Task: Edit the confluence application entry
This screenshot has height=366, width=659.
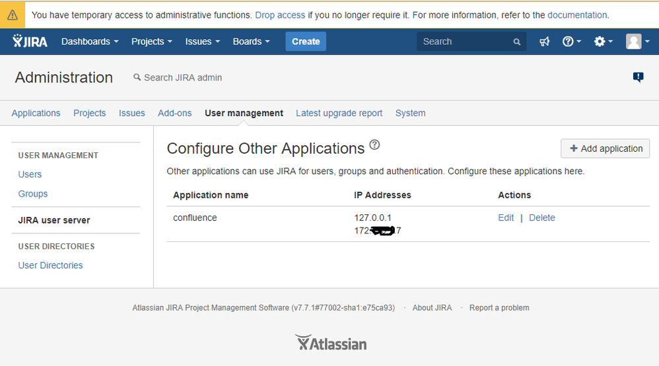Action: click(506, 218)
